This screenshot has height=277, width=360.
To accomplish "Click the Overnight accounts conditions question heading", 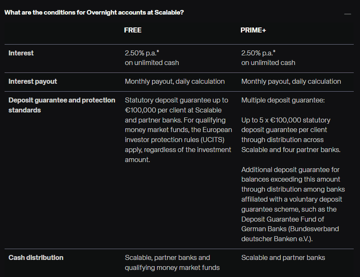I will 94,12.
